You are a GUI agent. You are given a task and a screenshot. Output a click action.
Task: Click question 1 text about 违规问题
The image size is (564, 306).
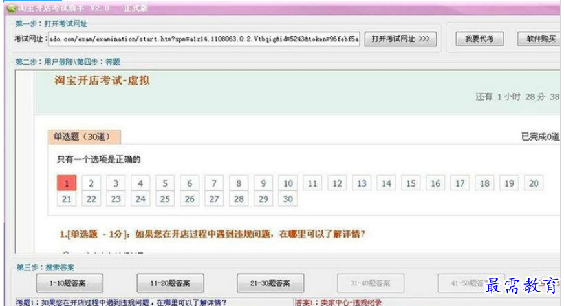212,234
